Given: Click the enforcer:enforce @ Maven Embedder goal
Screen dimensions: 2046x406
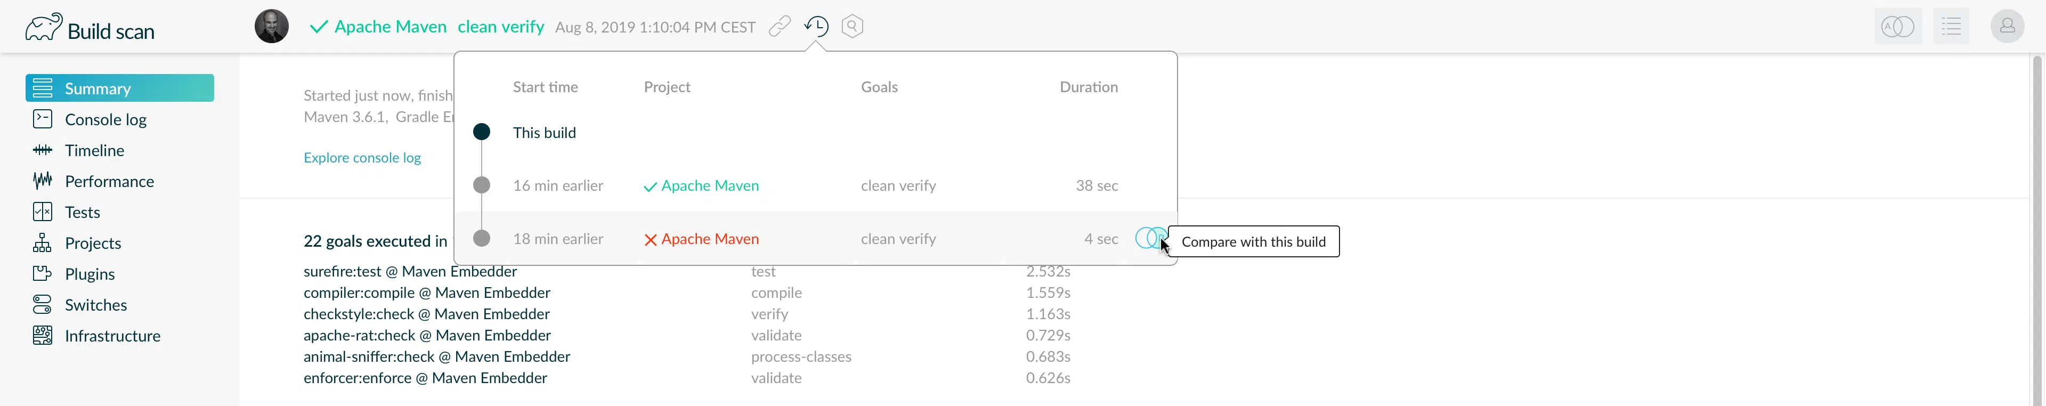Looking at the screenshot, I should 425,378.
